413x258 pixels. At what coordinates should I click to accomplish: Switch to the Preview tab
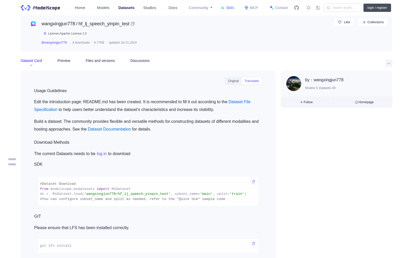[64, 61]
